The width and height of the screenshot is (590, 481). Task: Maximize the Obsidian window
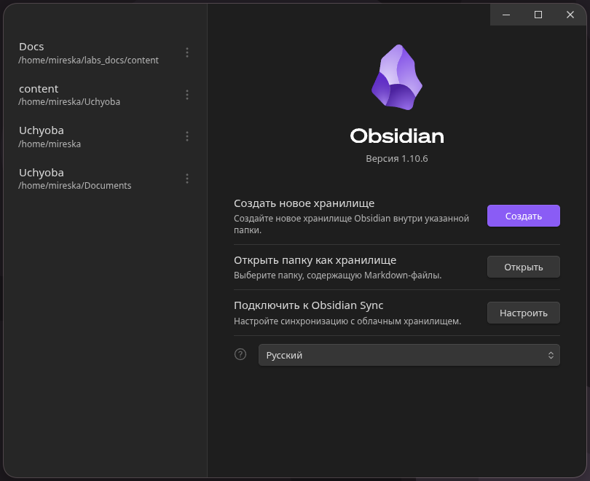tap(538, 15)
